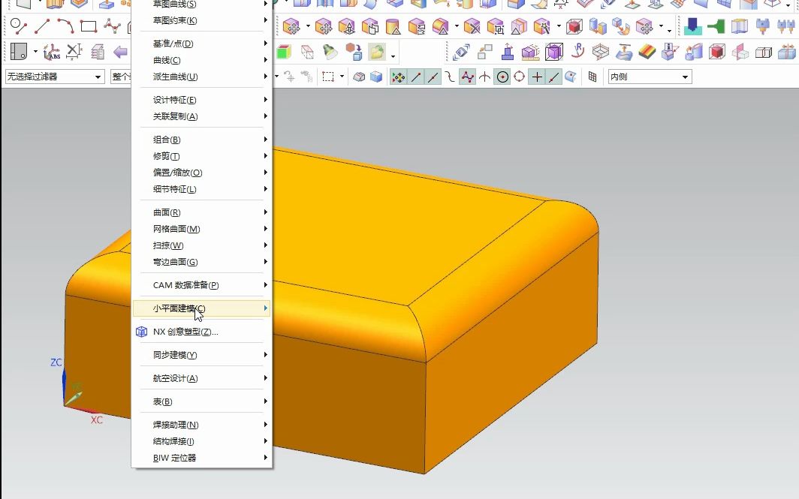Click the intersection point snap icon
Screen dimensions: 799x499
pos(466,77)
